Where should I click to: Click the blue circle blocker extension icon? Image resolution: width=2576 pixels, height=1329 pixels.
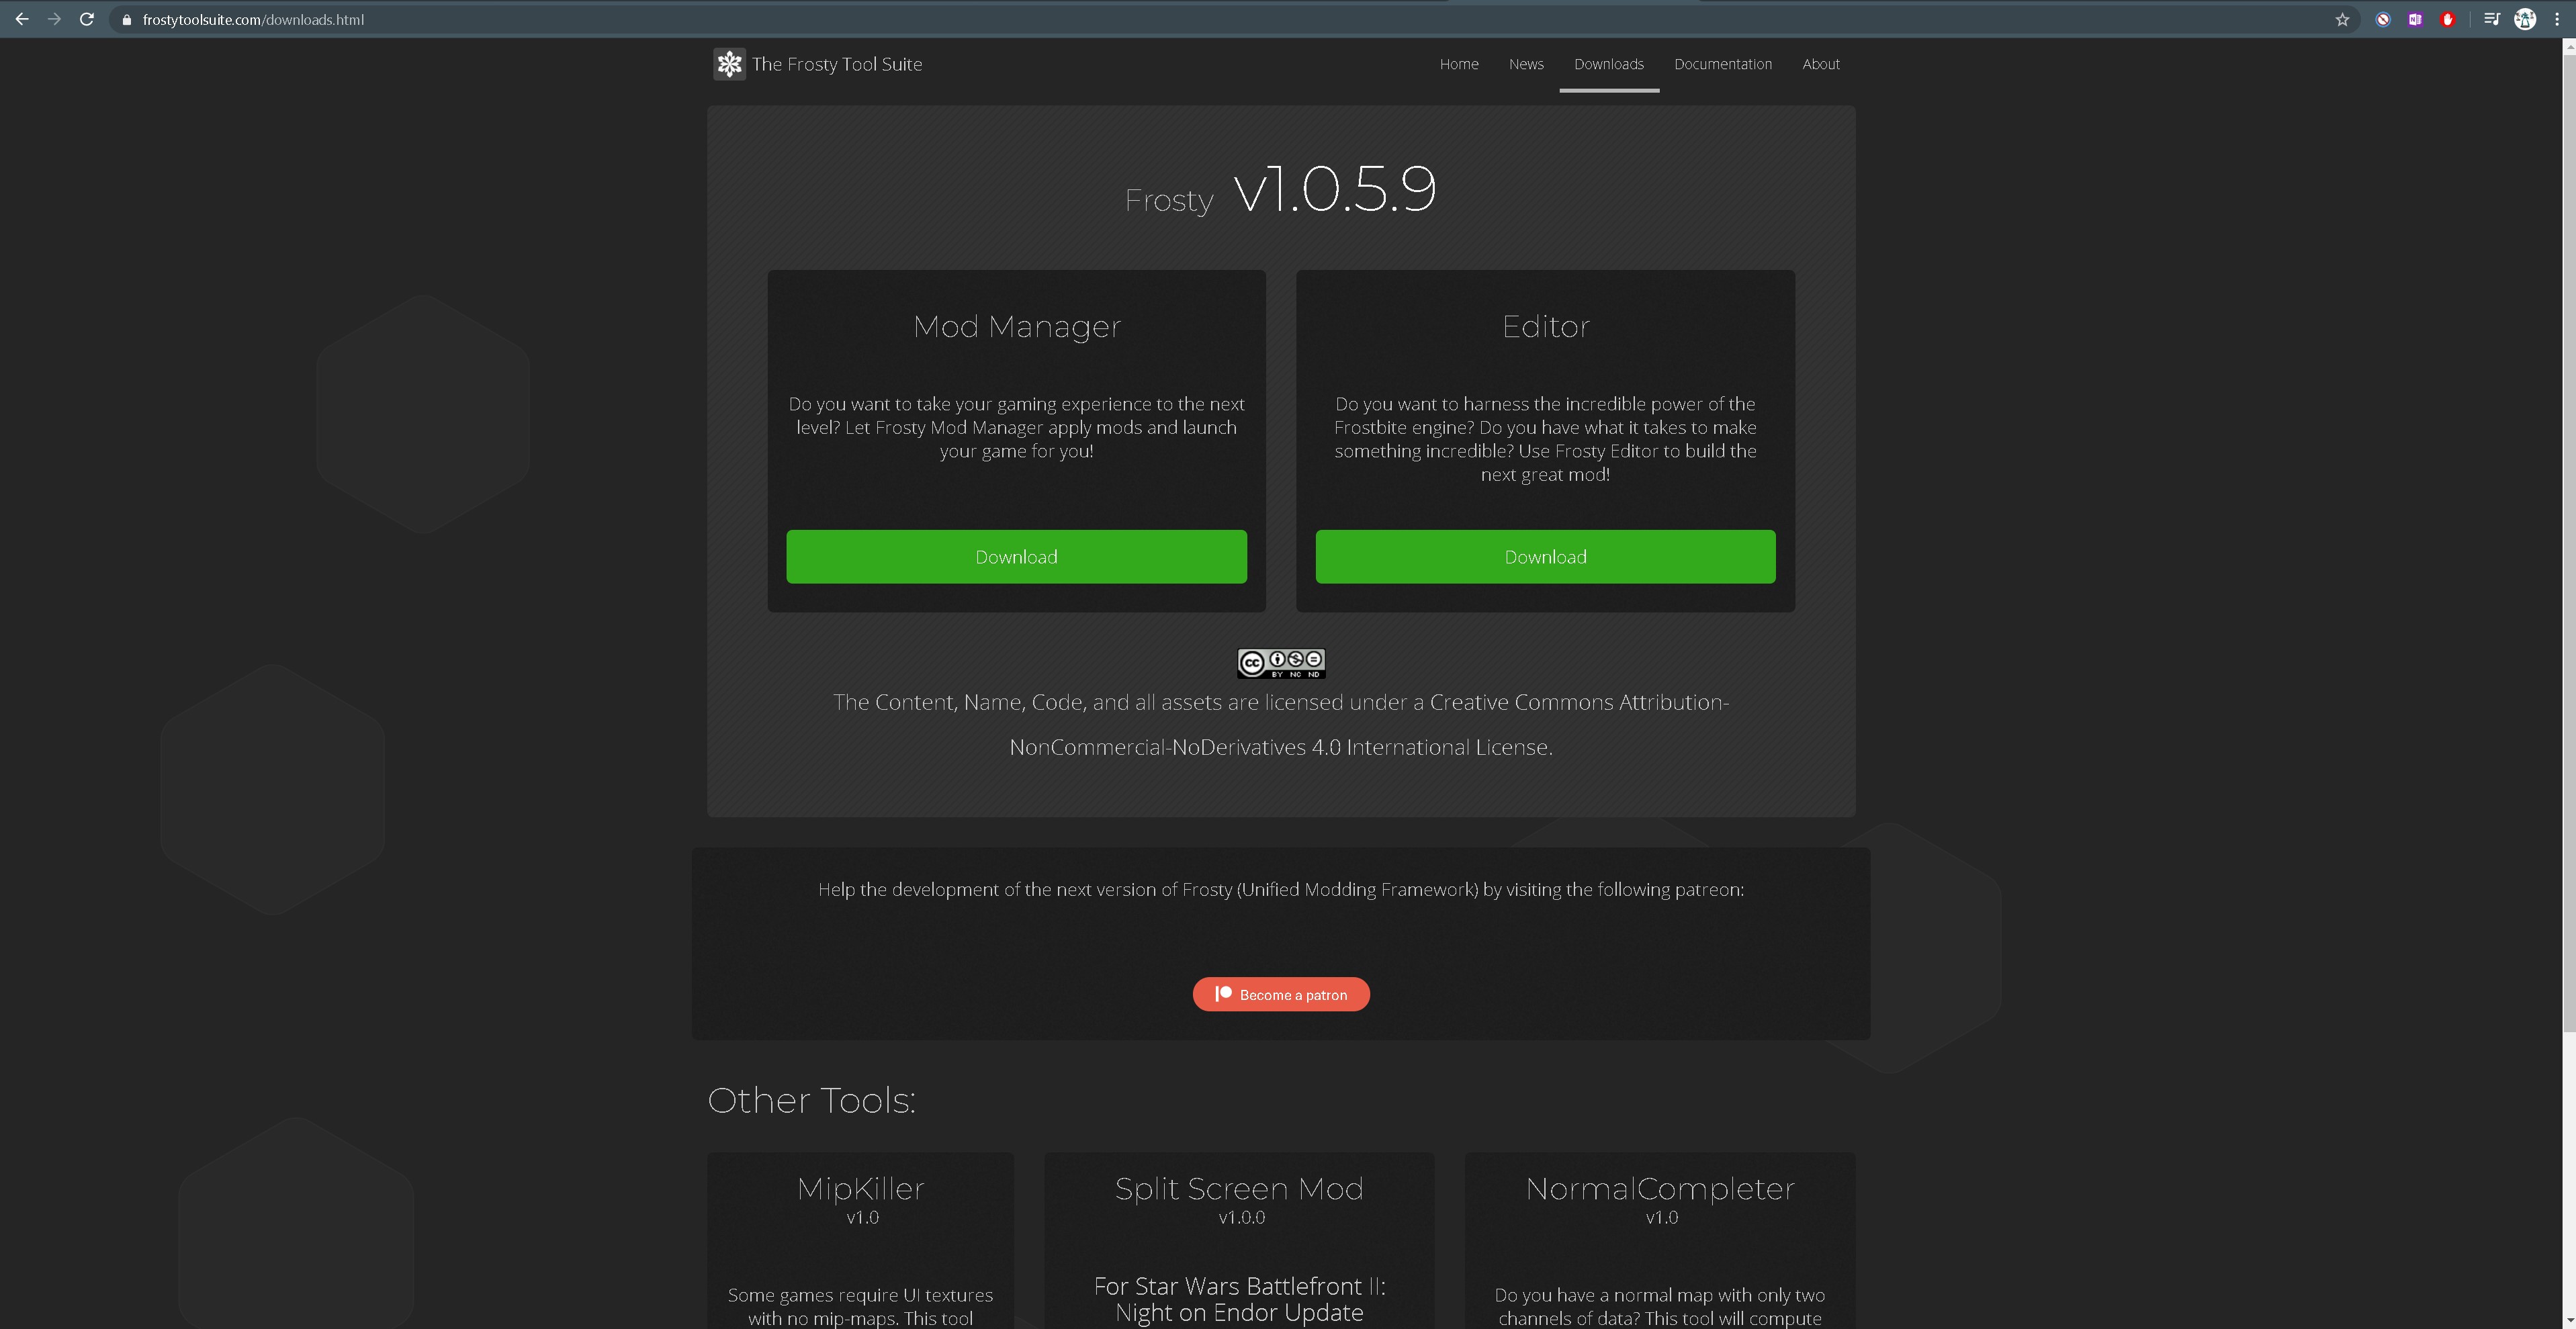(x=2383, y=19)
